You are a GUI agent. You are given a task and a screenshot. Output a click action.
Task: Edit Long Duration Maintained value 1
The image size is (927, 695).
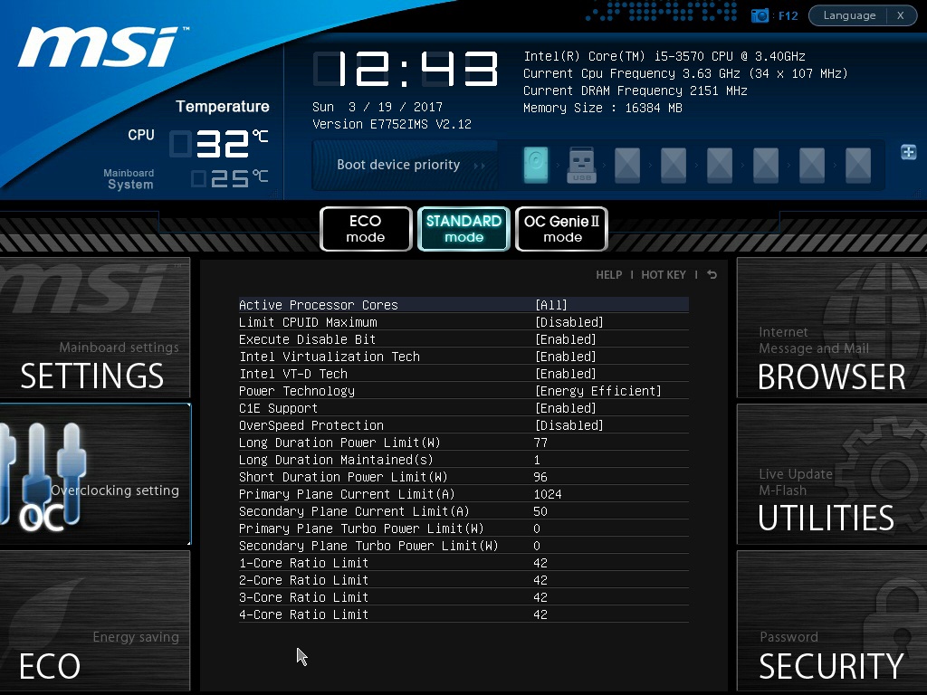coord(537,460)
